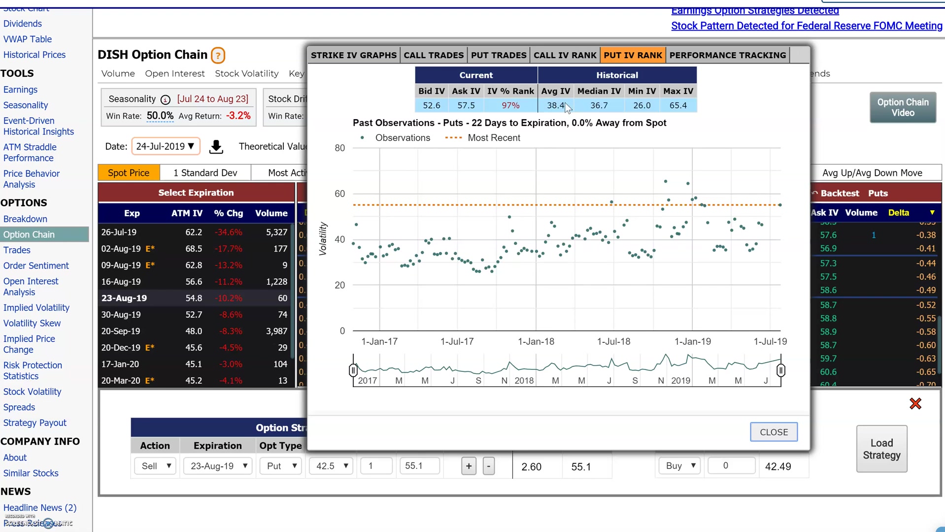Screen dimensions: 945x532
Task: Open Implied Volatility page
Action: click(x=36, y=308)
